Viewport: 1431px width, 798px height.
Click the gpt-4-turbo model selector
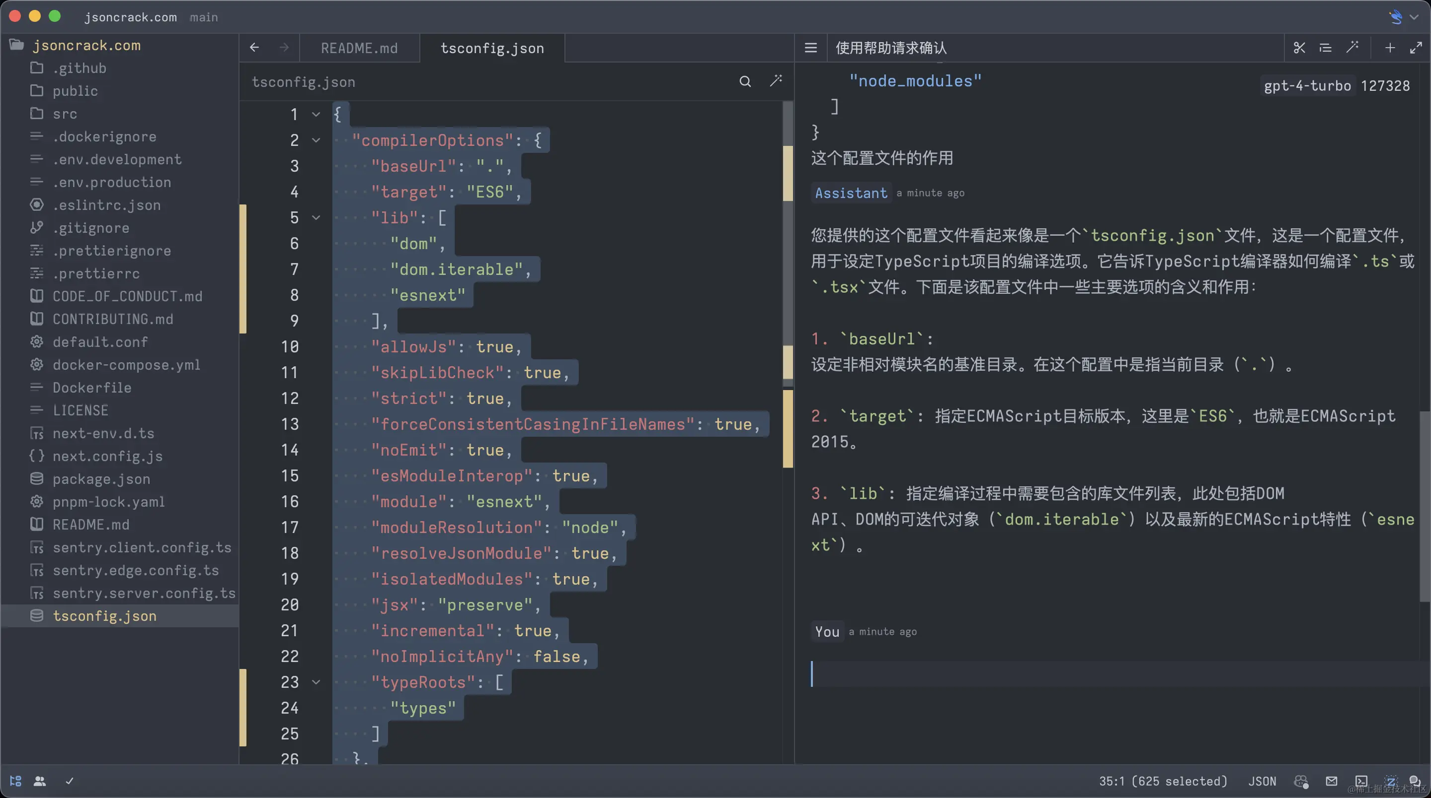pyautogui.click(x=1307, y=85)
